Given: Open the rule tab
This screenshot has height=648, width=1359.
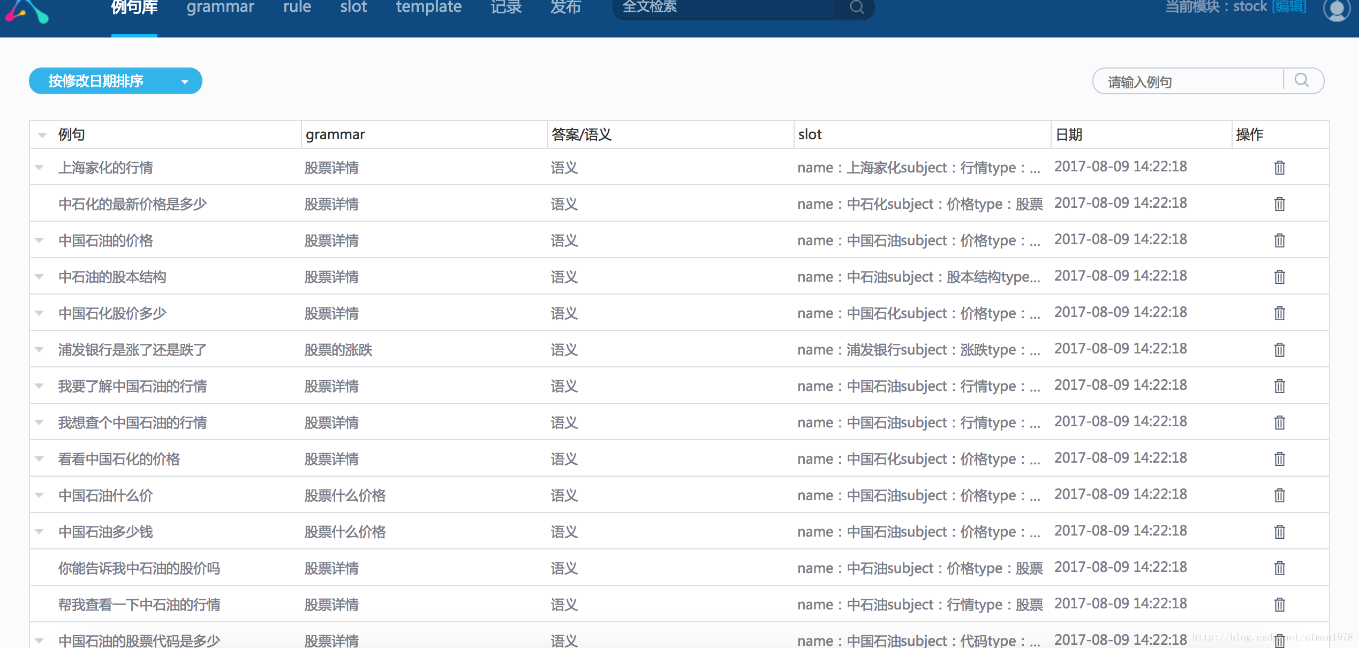Looking at the screenshot, I should pyautogui.click(x=297, y=7).
